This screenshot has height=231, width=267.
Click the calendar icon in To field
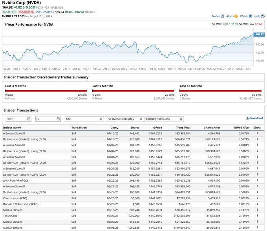click(x=58, y=119)
